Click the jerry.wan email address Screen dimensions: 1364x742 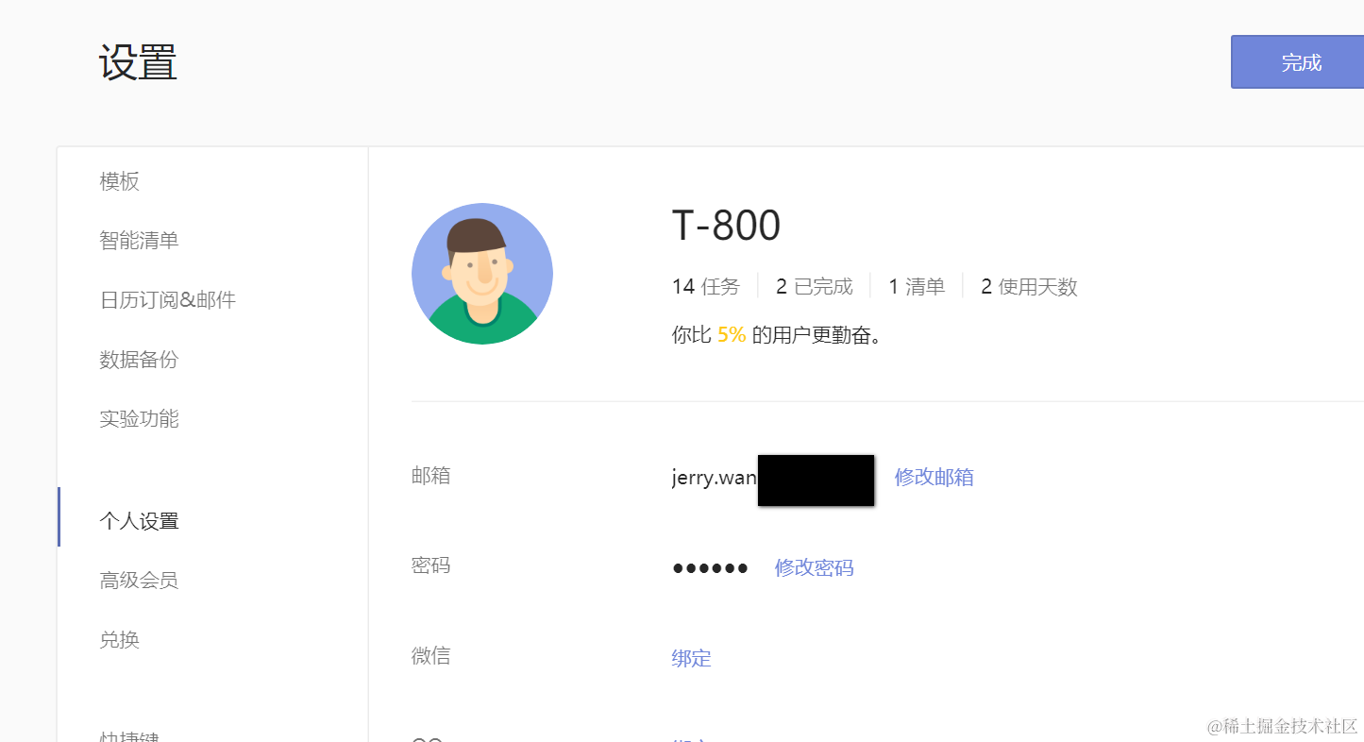[715, 478]
